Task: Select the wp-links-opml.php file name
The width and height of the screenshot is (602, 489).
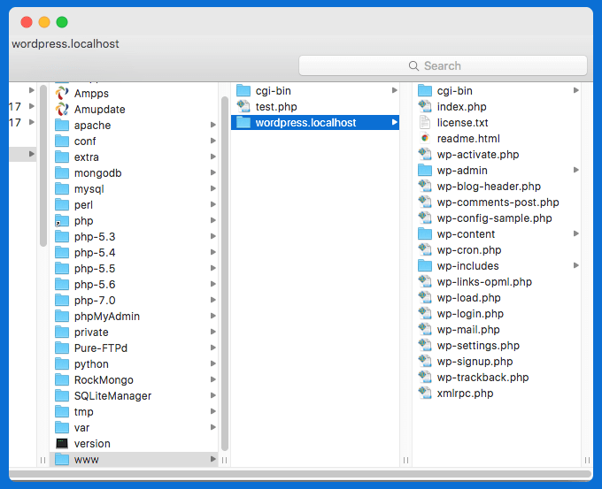Action: click(484, 282)
